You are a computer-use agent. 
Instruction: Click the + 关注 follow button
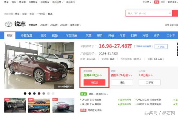pyautogui.click(x=161, y=47)
